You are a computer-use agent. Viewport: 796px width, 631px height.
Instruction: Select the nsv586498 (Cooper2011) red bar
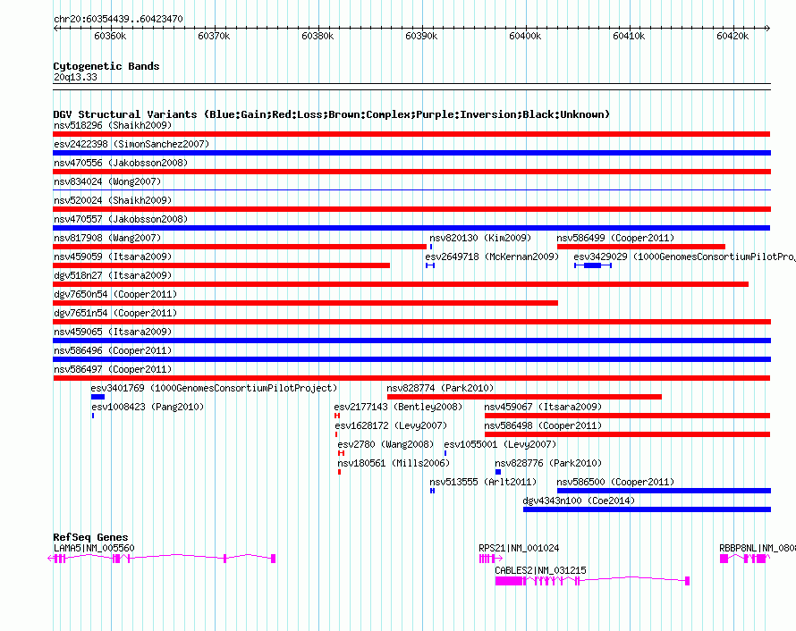click(627, 434)
